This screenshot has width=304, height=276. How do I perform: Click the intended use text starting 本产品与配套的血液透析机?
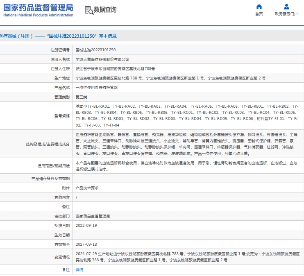tap(187, 166)
